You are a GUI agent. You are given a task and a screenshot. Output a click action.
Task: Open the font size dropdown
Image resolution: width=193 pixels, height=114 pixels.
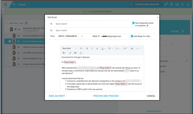(x=82, y=48)
